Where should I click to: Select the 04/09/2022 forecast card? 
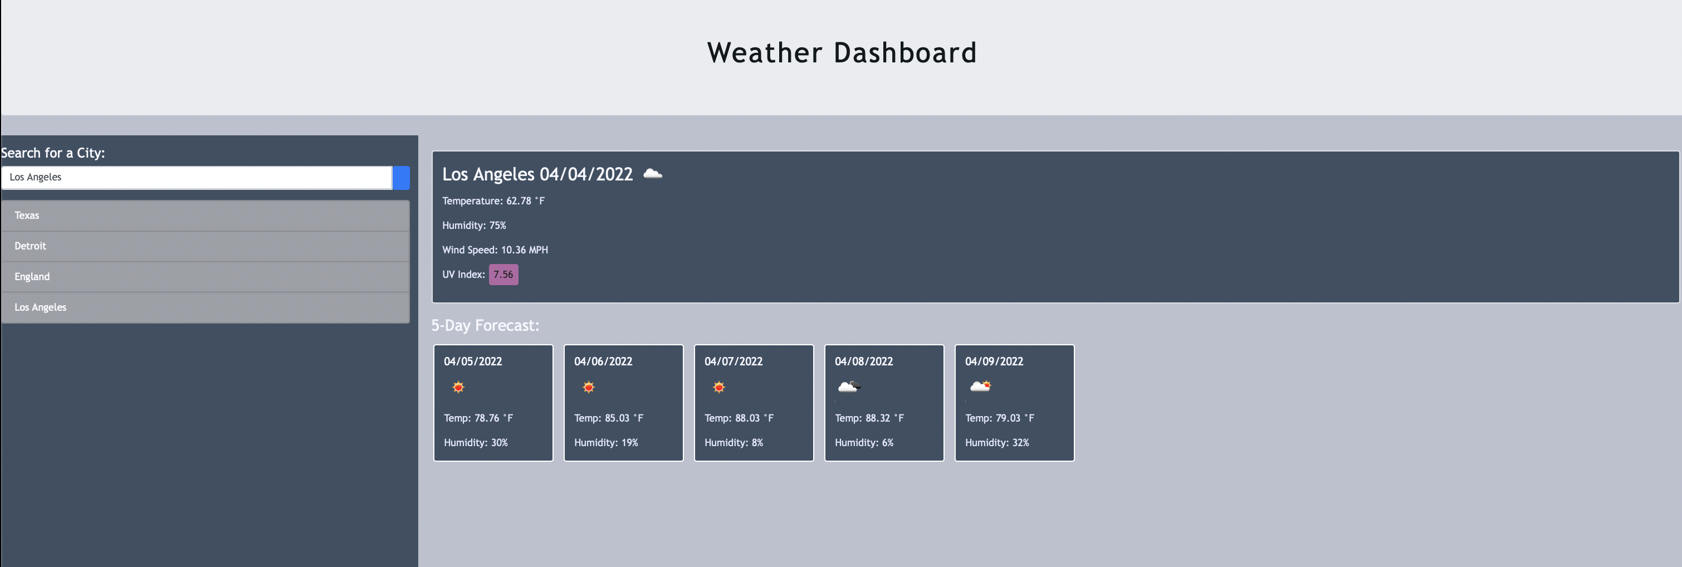pyautogui.click(x=1014, y=402)
